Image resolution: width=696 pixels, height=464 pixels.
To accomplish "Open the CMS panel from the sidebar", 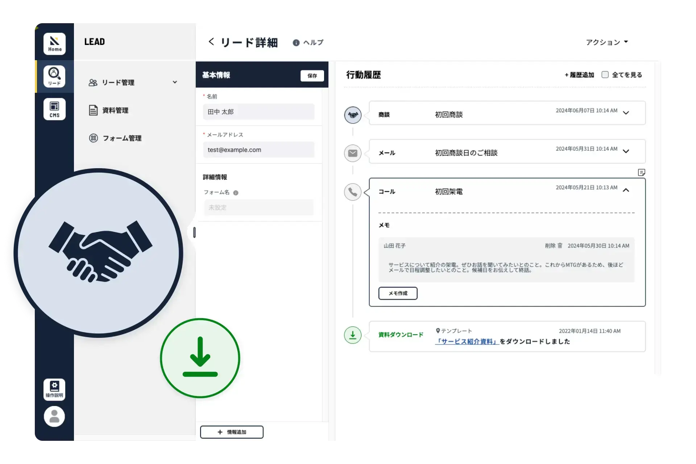I will 54,109.
